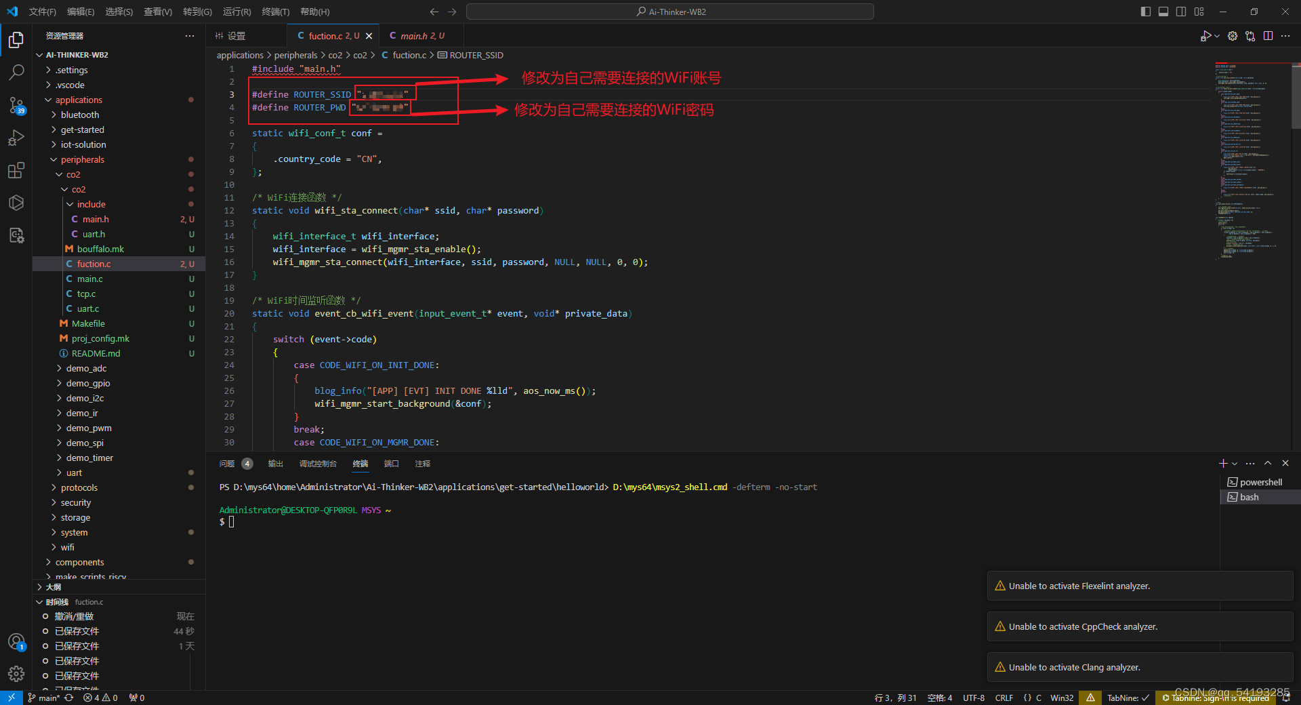Screen dimensions: 1301x705
Task: Select the bash terminal instance
Action: pyautogui.click(x=1260, y=497)
